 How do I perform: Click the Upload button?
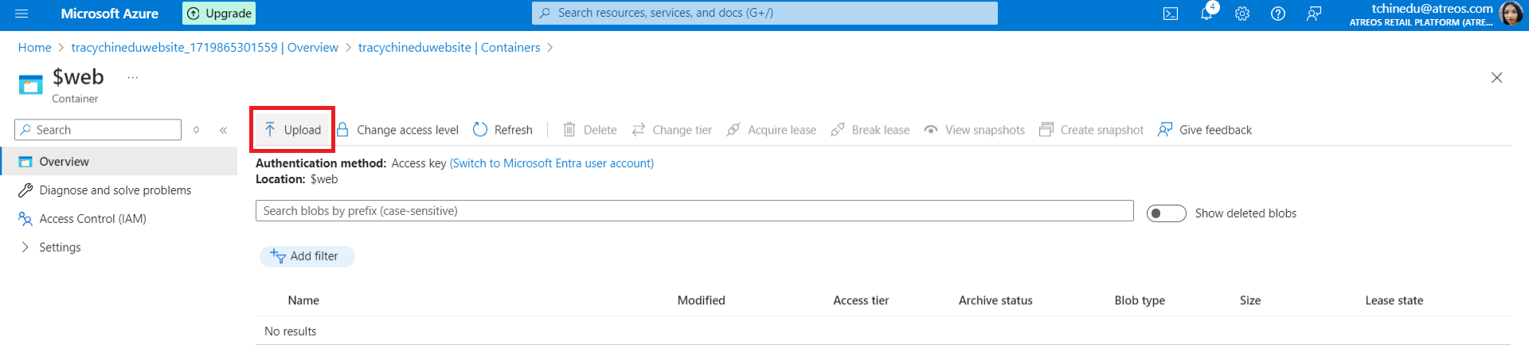point(293,130)
